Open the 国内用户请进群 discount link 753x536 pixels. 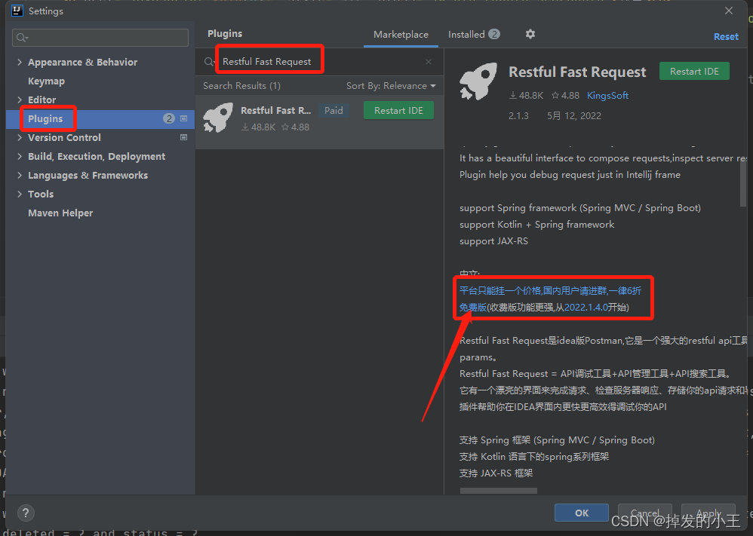[x=550, y=291]
